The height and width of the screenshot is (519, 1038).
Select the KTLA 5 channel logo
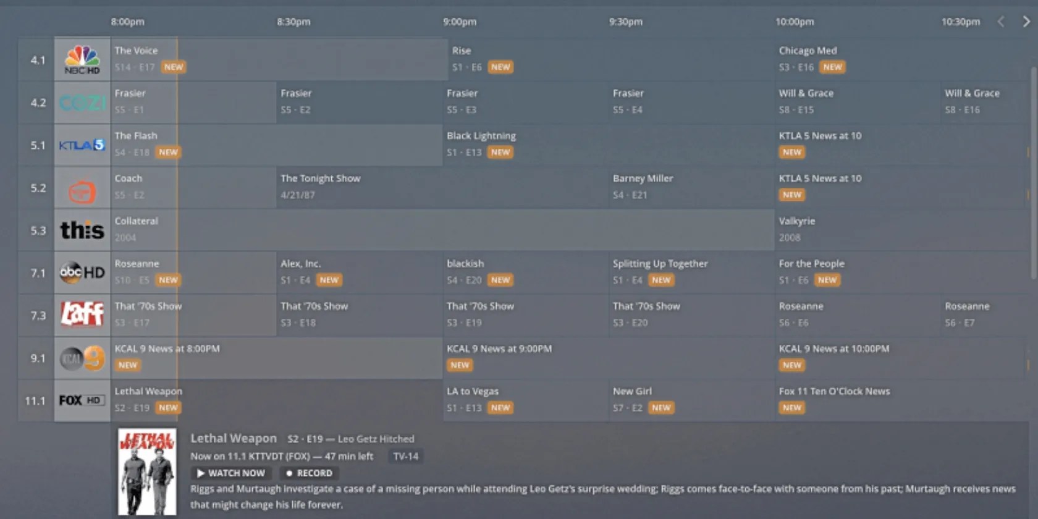[82, 145]
